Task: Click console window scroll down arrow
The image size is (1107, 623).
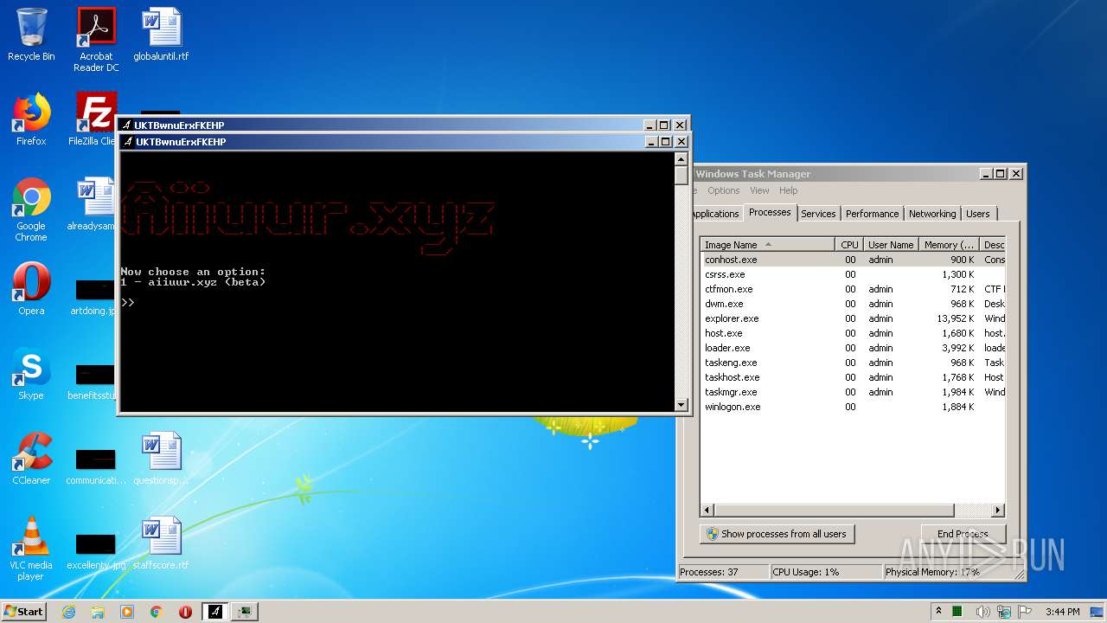Action: click(681, 404)
